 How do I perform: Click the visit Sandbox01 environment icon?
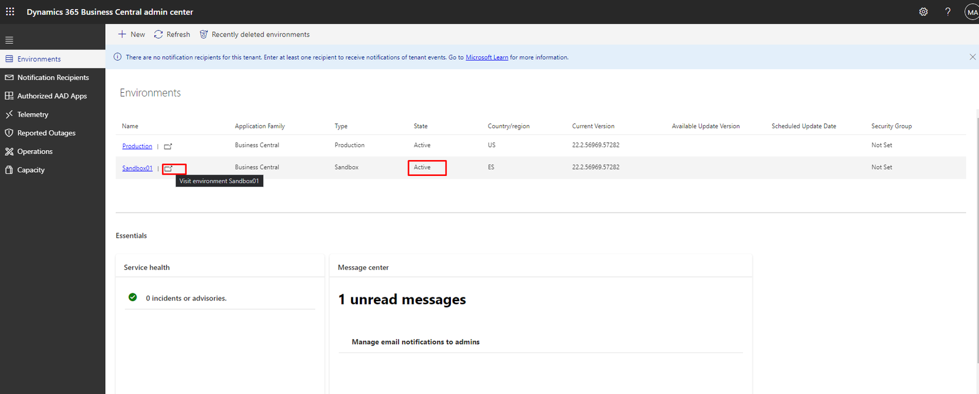168,169
